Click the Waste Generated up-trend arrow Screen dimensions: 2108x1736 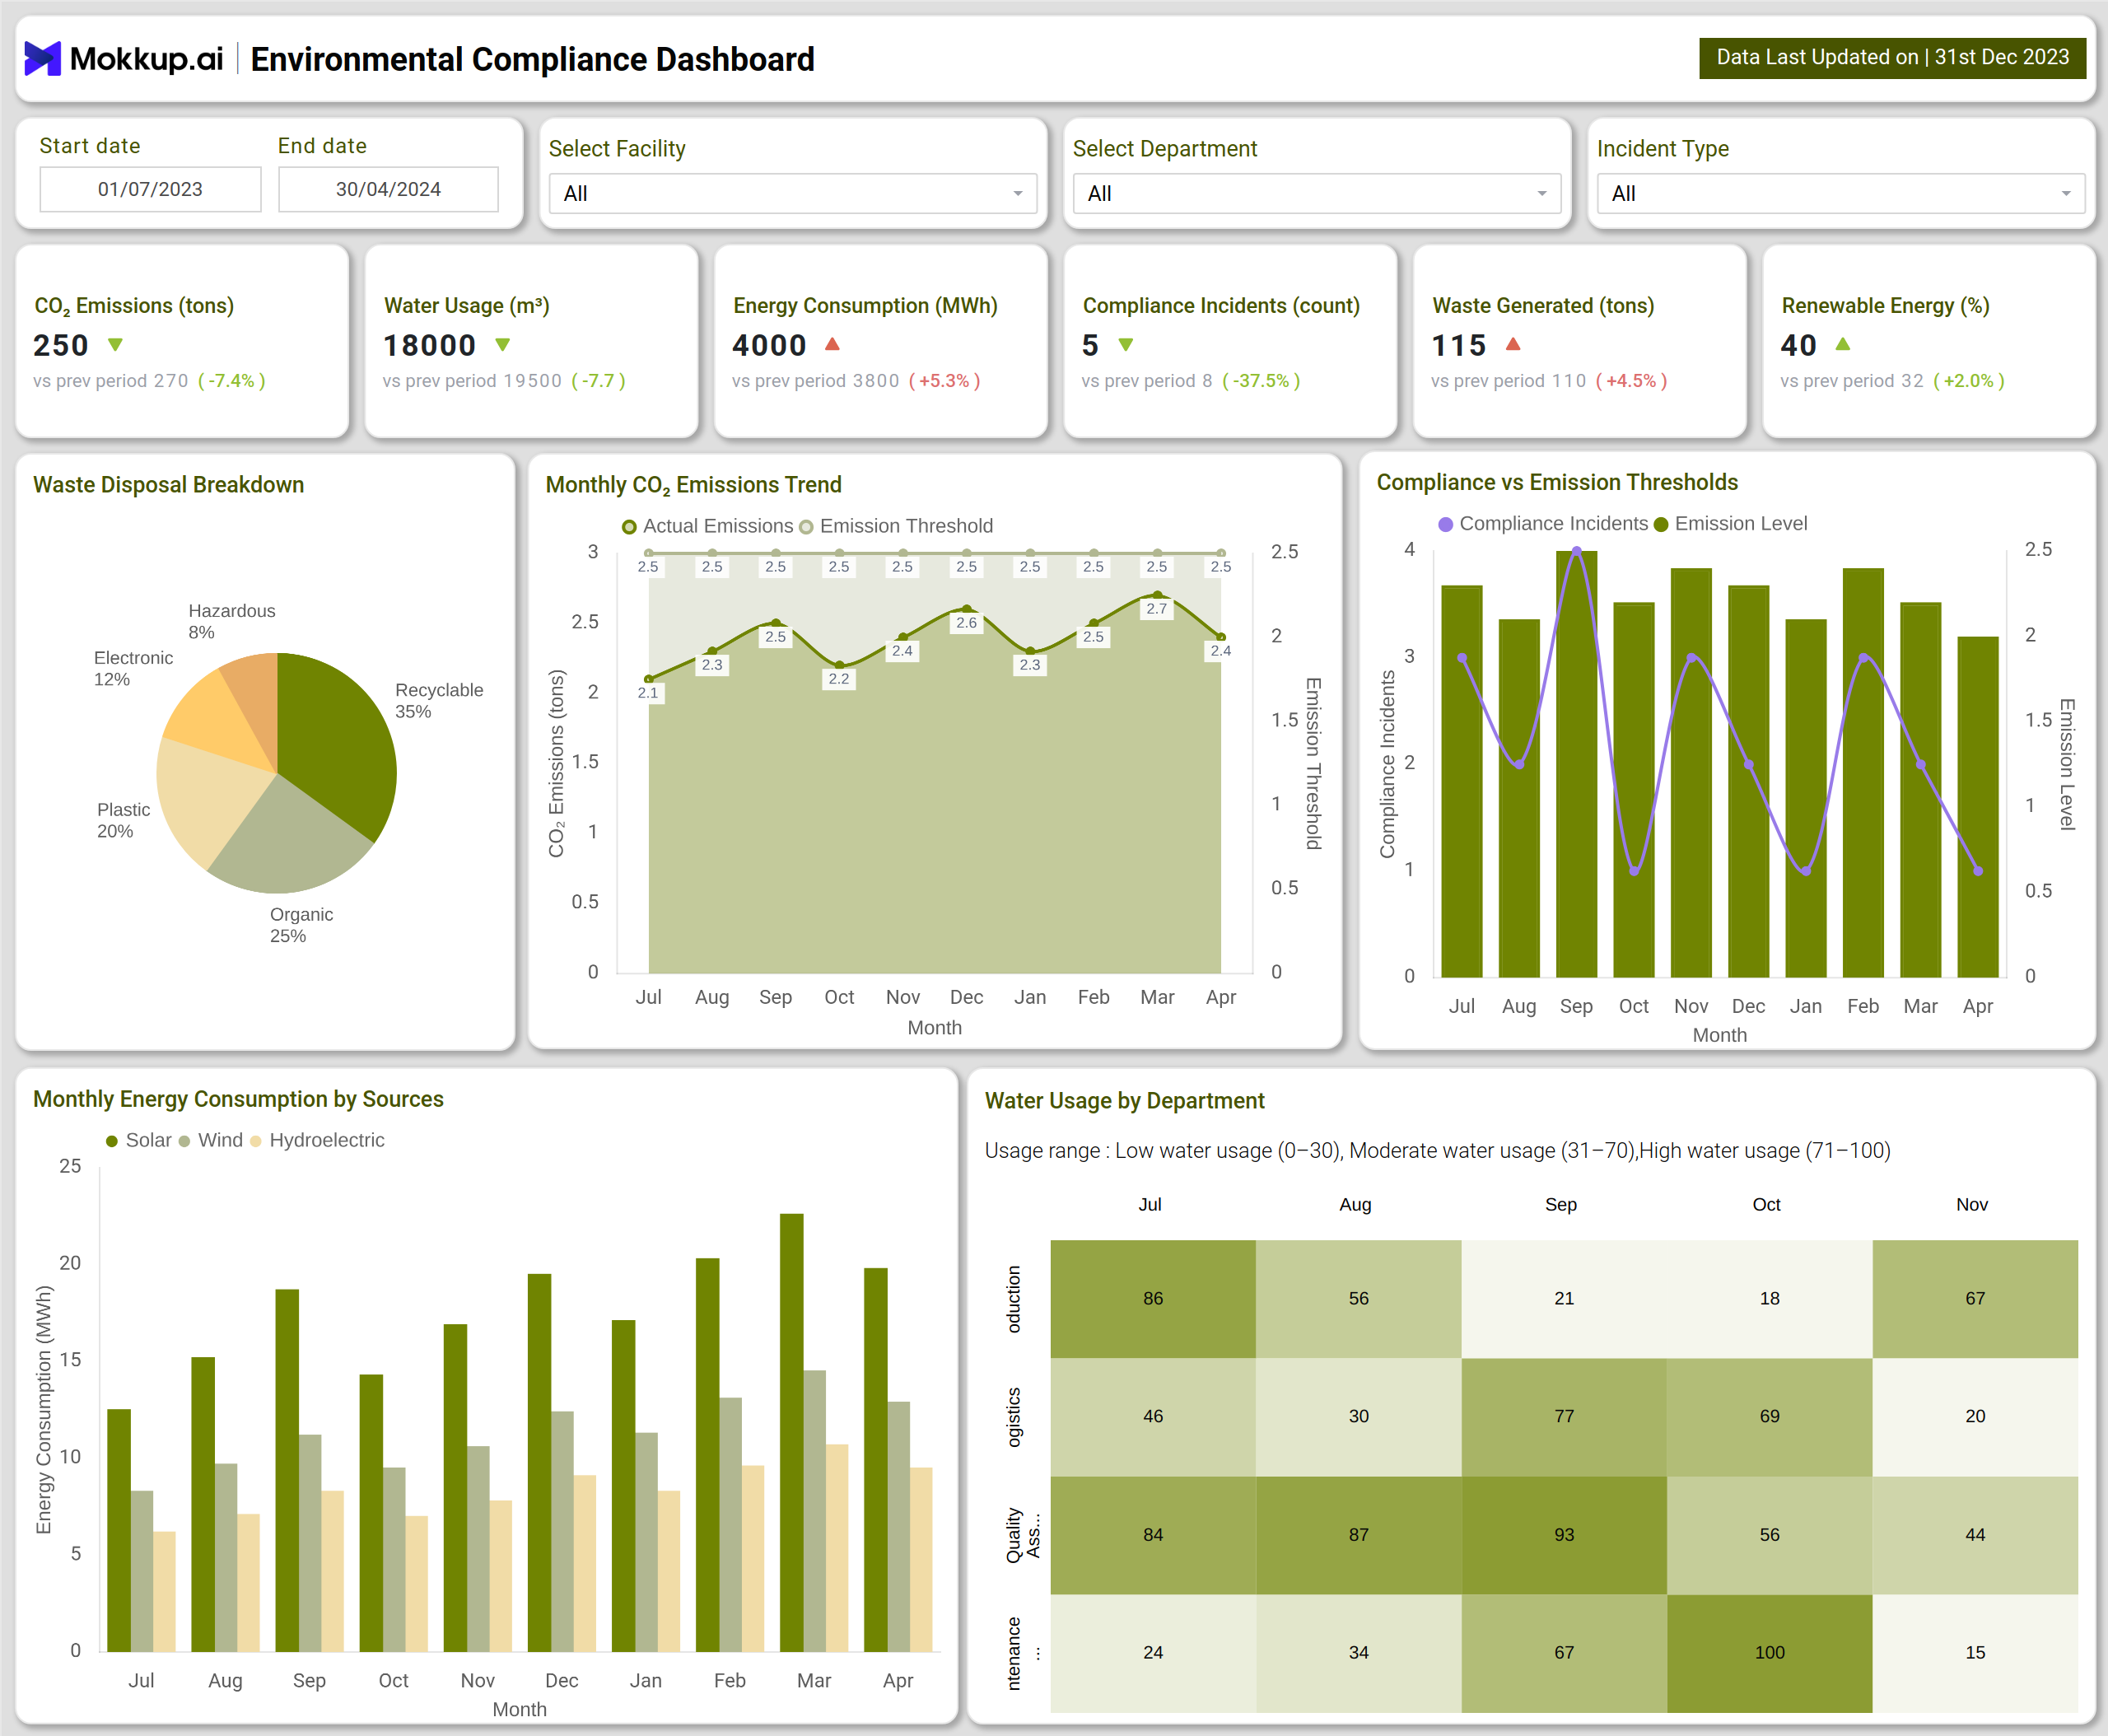(1513, 344)
